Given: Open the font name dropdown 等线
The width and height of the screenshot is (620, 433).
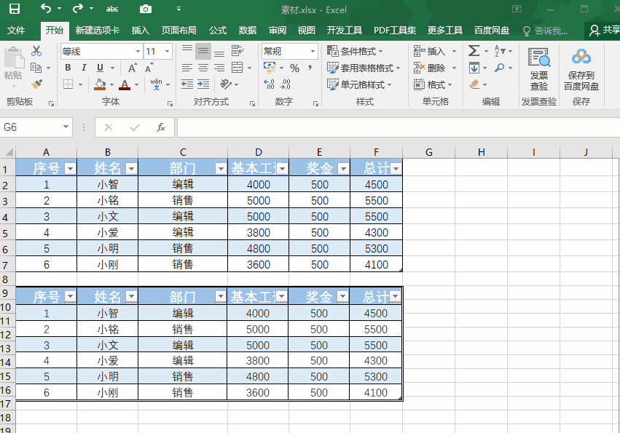Looking at the screenshot, I should pyautogui.click(x=138, y=52).
